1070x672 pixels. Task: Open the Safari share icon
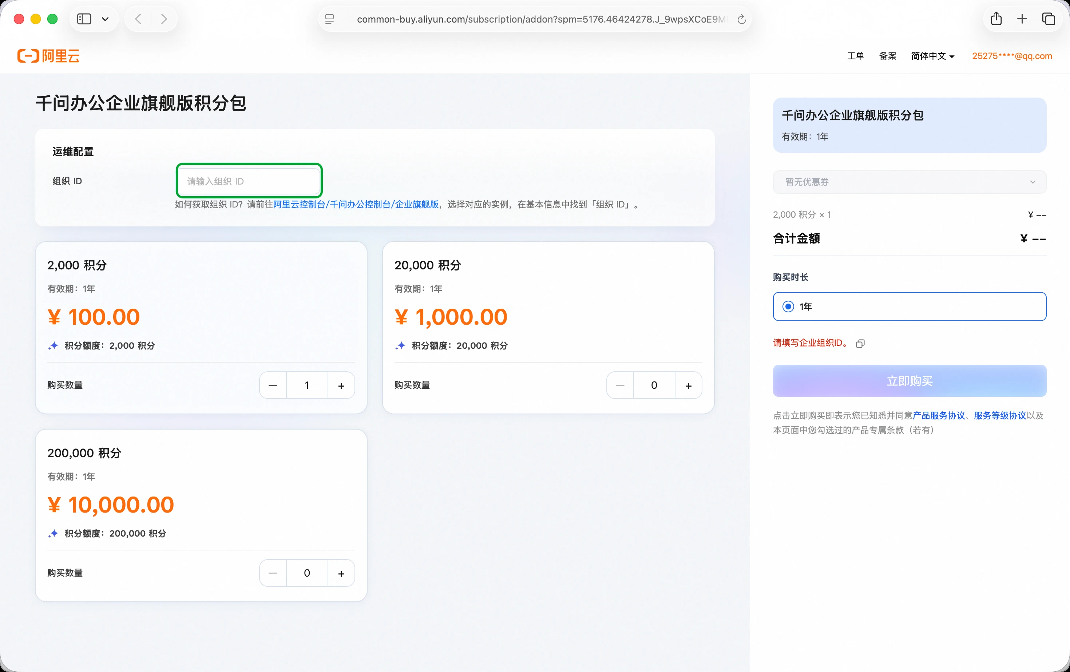[996, 19]
